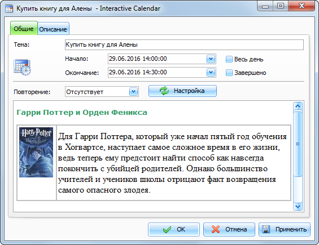Click the description scrollbar thumb
This screenshot has height=245, width=319.
298,144
